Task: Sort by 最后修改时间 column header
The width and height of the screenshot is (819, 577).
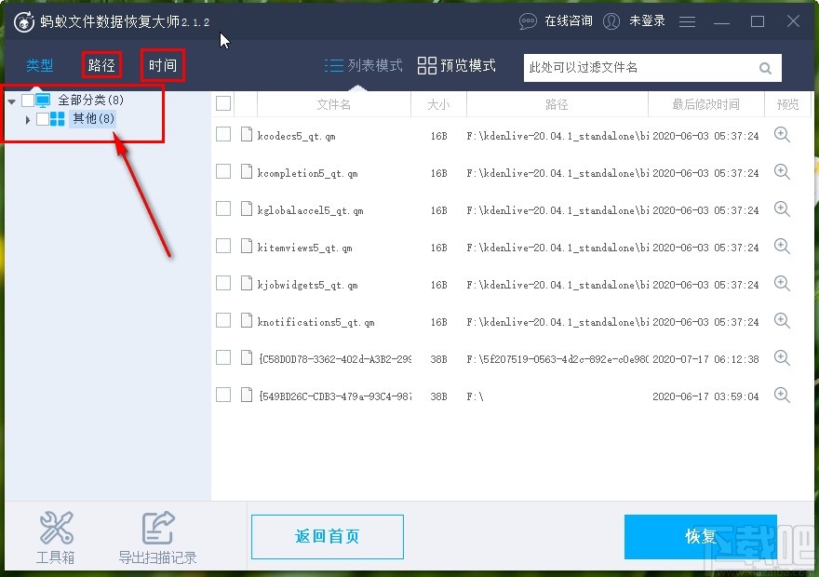Action: [x=705, y=104]
